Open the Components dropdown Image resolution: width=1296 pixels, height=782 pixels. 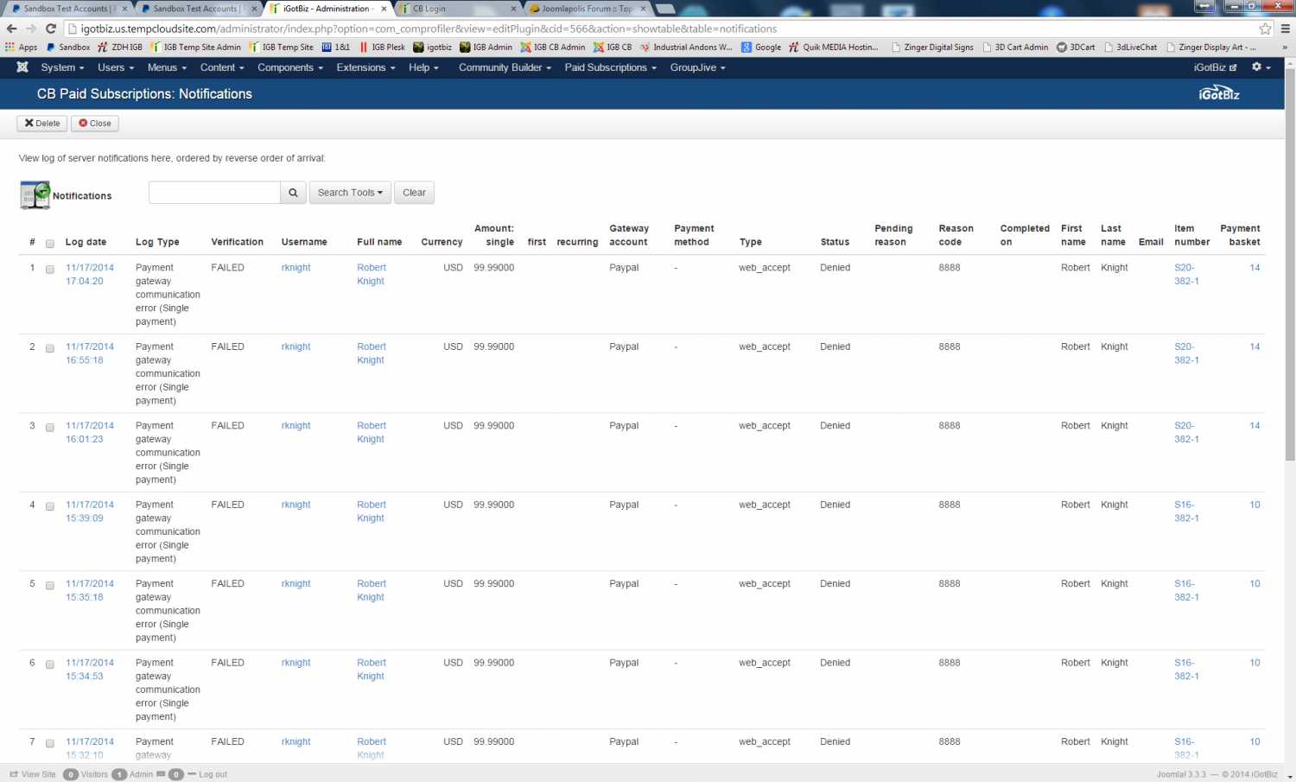click(290, 67)
